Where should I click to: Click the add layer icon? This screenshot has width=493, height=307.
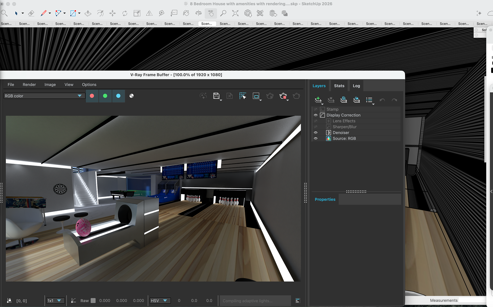(x=318, y=100)
